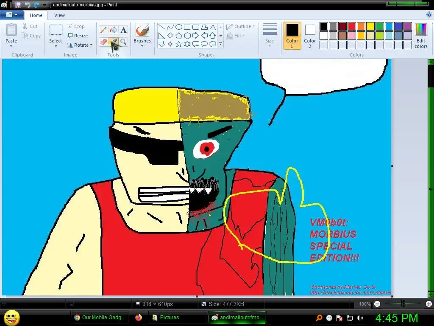Choose the straight Line shape
The image size is (434, 326).
tap(162, 27)
